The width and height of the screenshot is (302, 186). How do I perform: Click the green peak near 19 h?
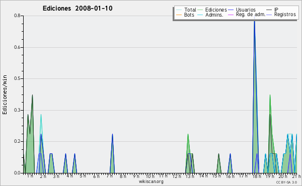point(270,100)
